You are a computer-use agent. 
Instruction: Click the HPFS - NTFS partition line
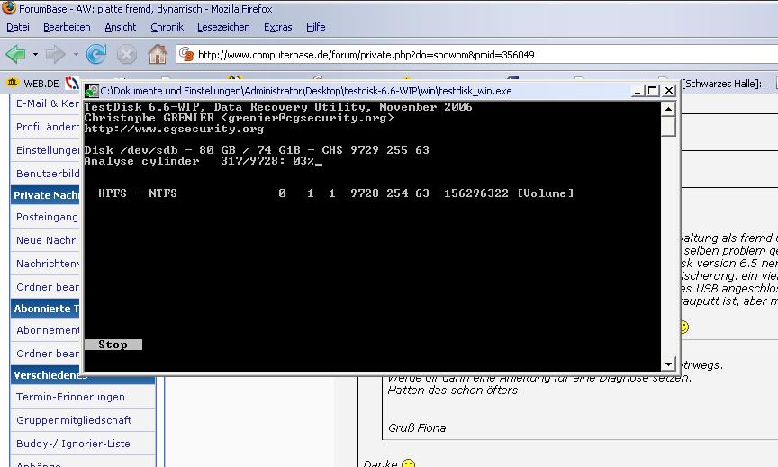click(x=336, y=193)
